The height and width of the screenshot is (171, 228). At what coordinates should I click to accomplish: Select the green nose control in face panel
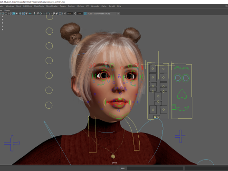point(182,94)
